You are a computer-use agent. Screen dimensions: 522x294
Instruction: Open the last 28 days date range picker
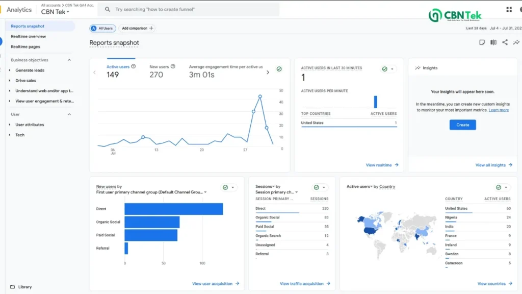pos(493,29)
